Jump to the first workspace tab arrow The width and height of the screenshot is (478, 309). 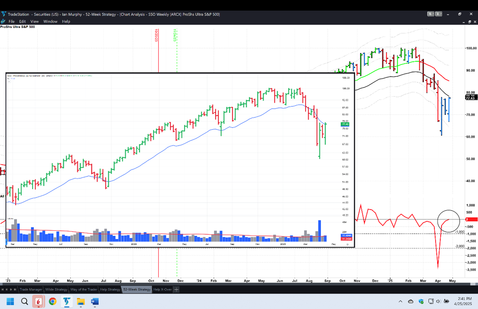click(x=2, y=289)
